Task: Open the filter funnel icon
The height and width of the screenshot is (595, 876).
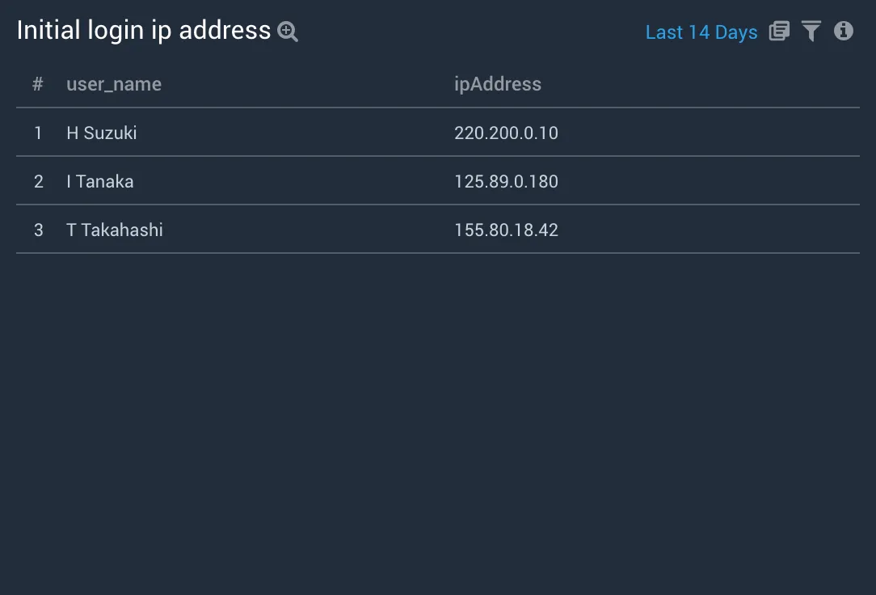Action: coord(811,32)
